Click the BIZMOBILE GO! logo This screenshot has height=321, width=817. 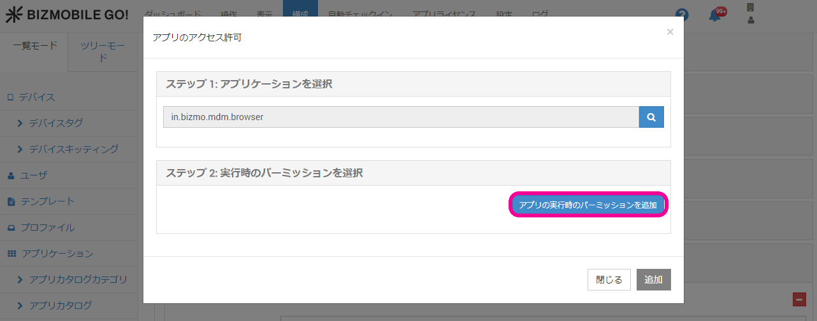click(x=67, y=15)
